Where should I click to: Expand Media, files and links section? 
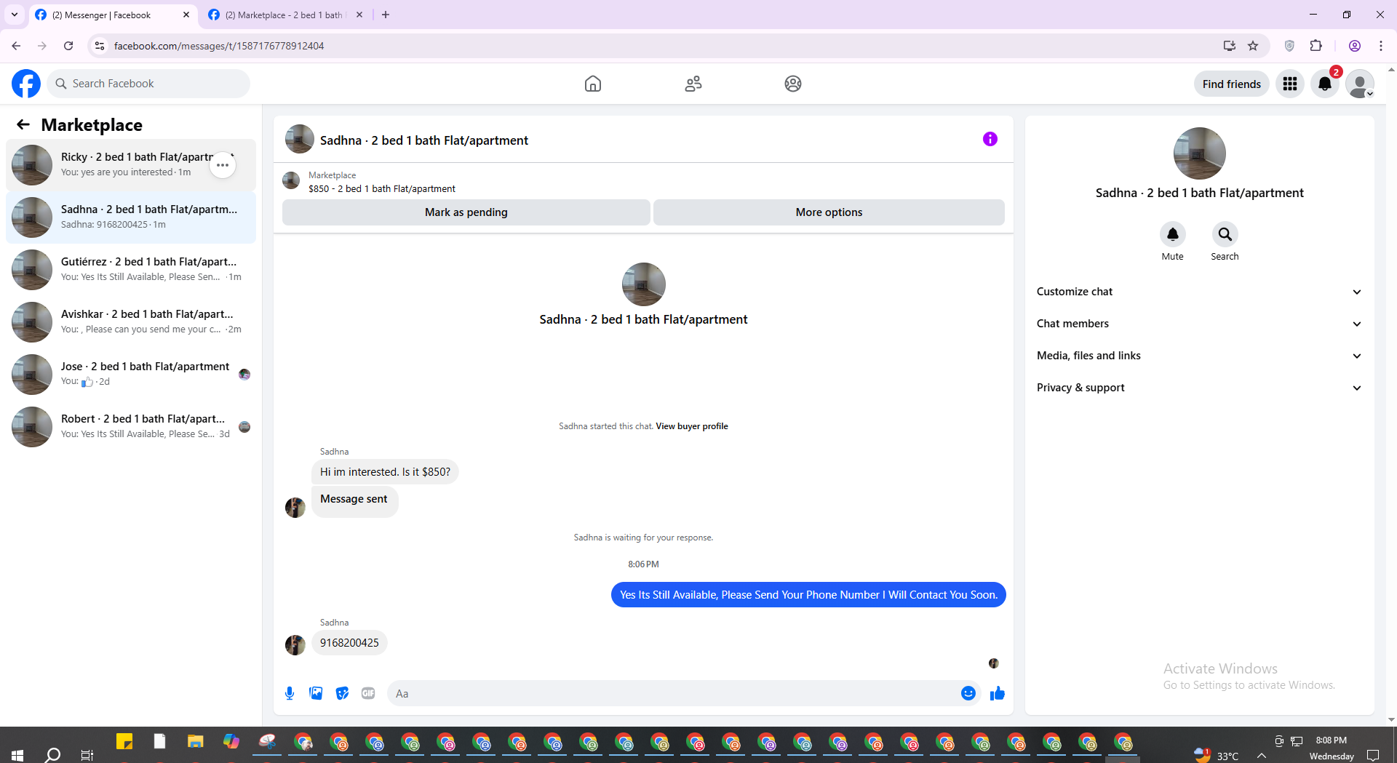[x=1199, y=356]
